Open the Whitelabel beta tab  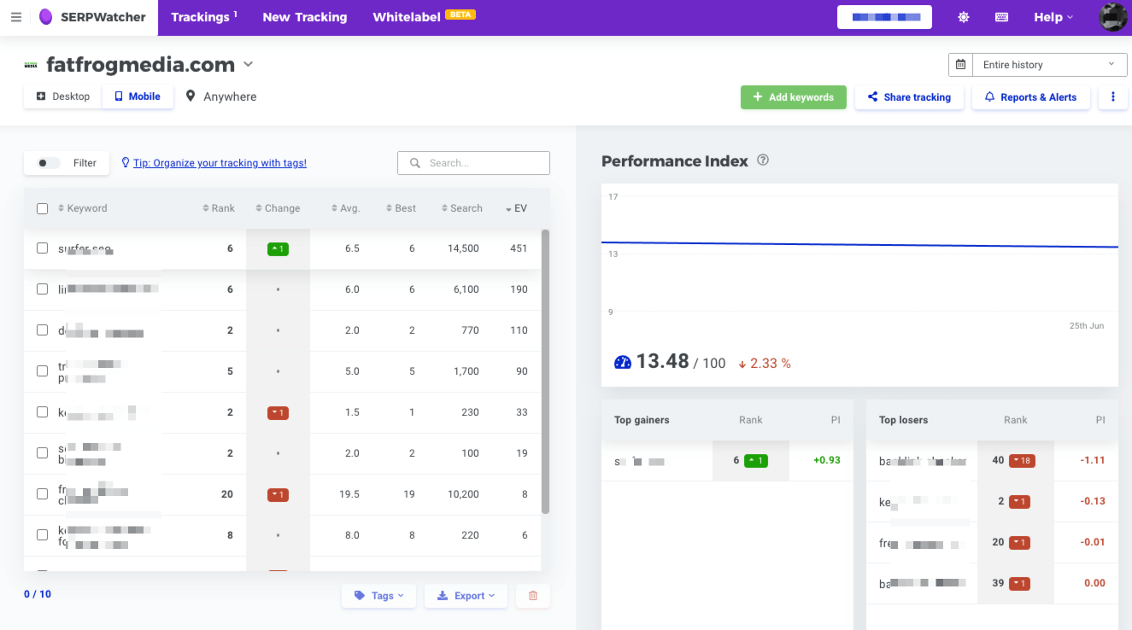(x=424, y=17)
